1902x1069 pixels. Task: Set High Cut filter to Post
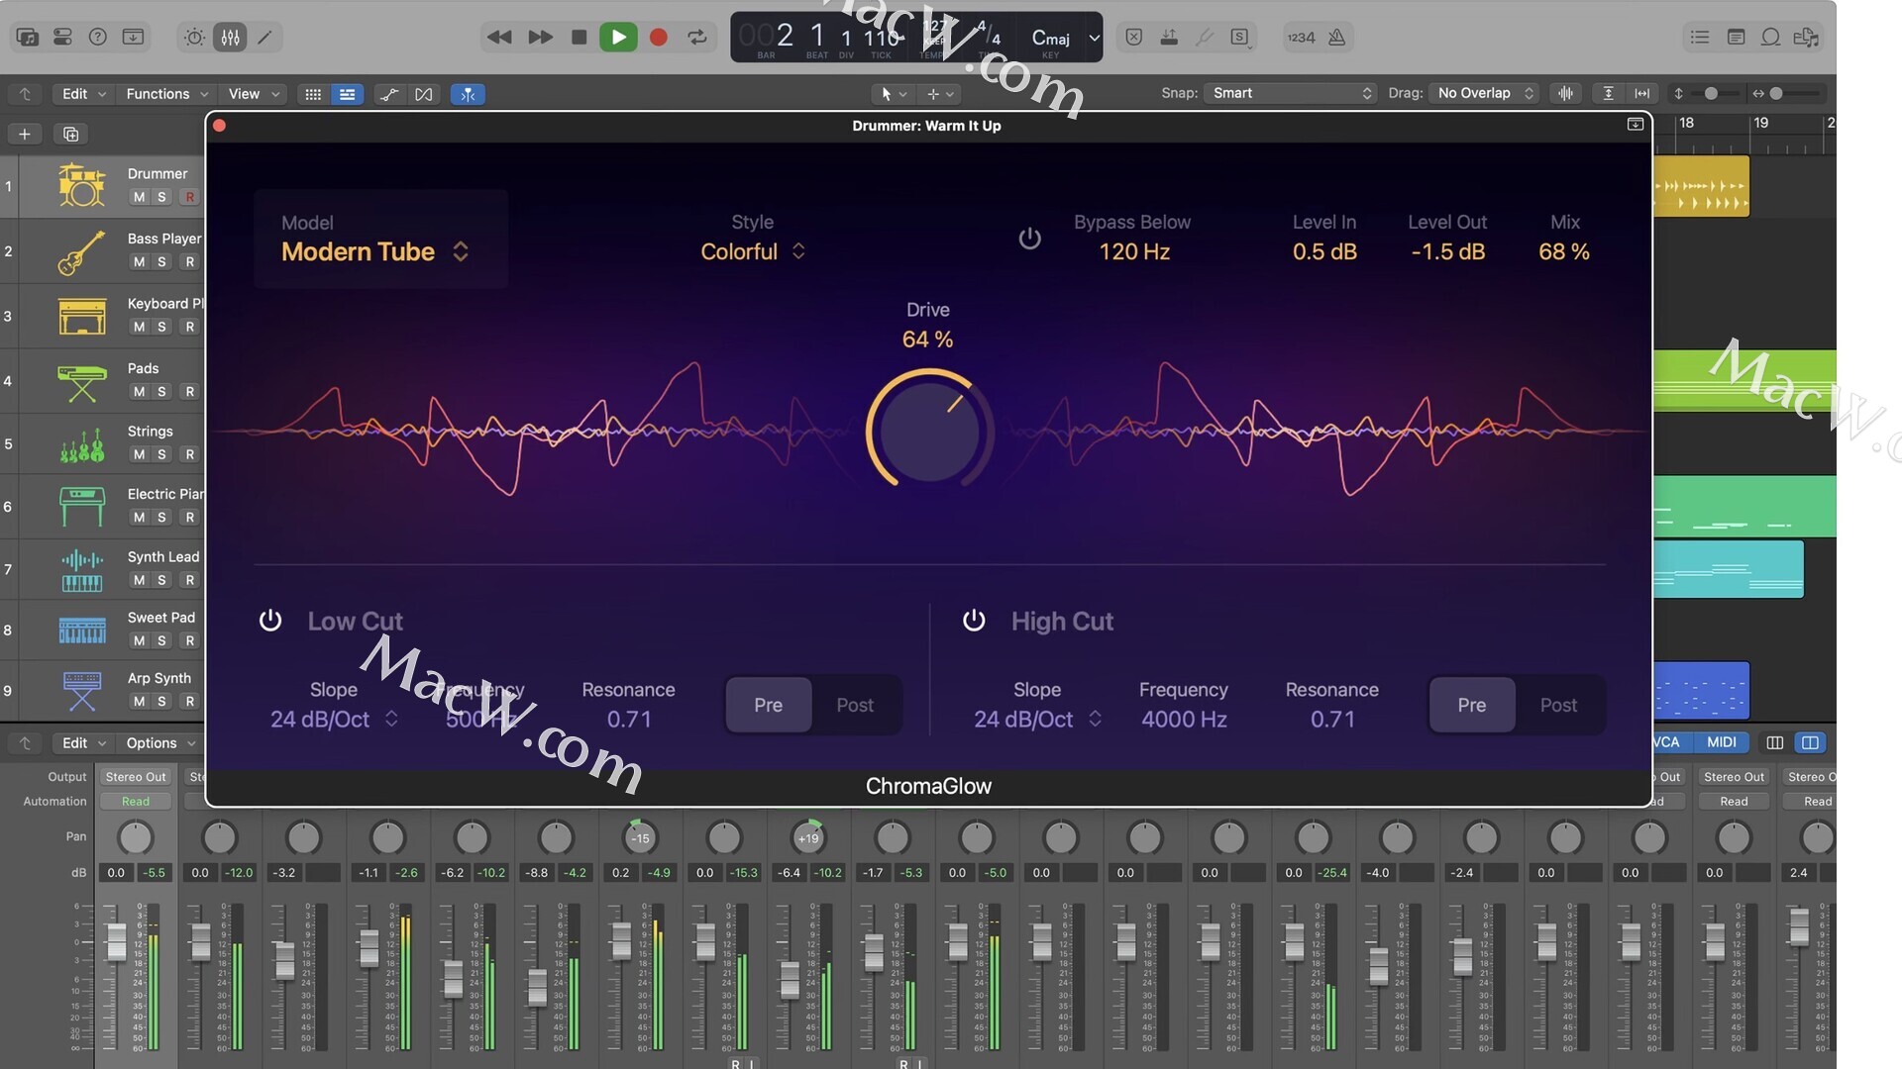[1558, 705]
